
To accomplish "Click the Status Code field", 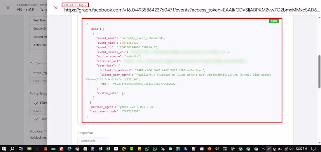I will click(x=93, y=141).
